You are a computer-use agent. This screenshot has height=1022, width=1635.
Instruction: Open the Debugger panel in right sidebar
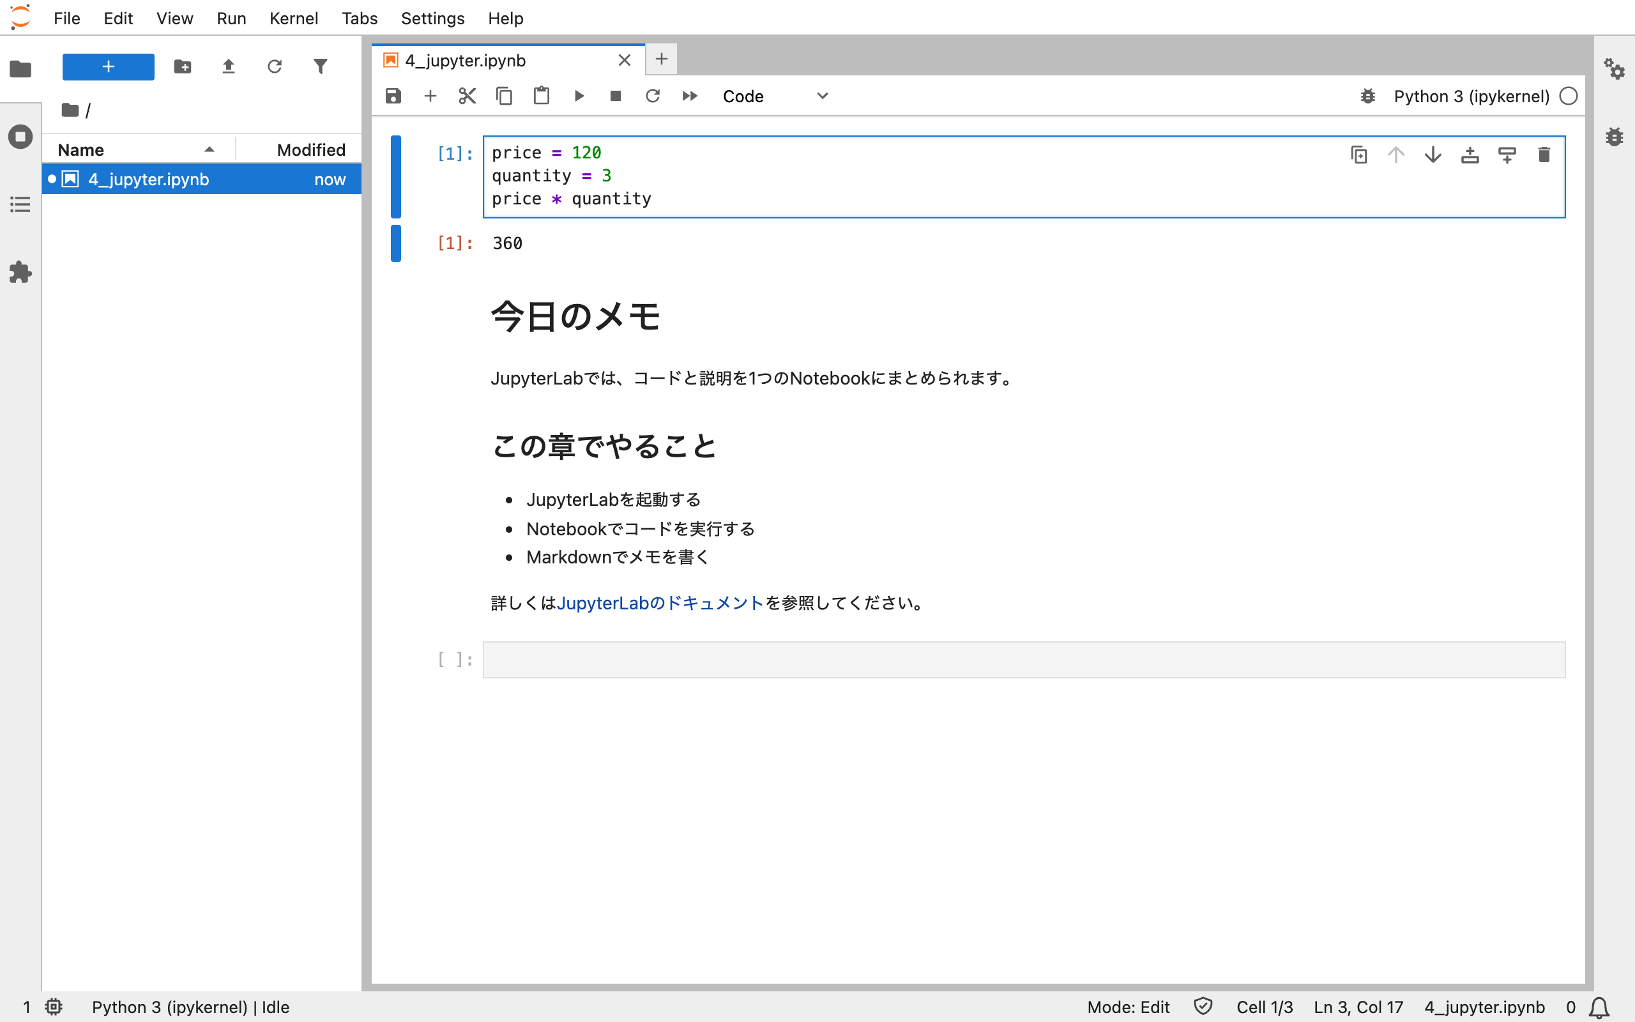point(1614,137)
